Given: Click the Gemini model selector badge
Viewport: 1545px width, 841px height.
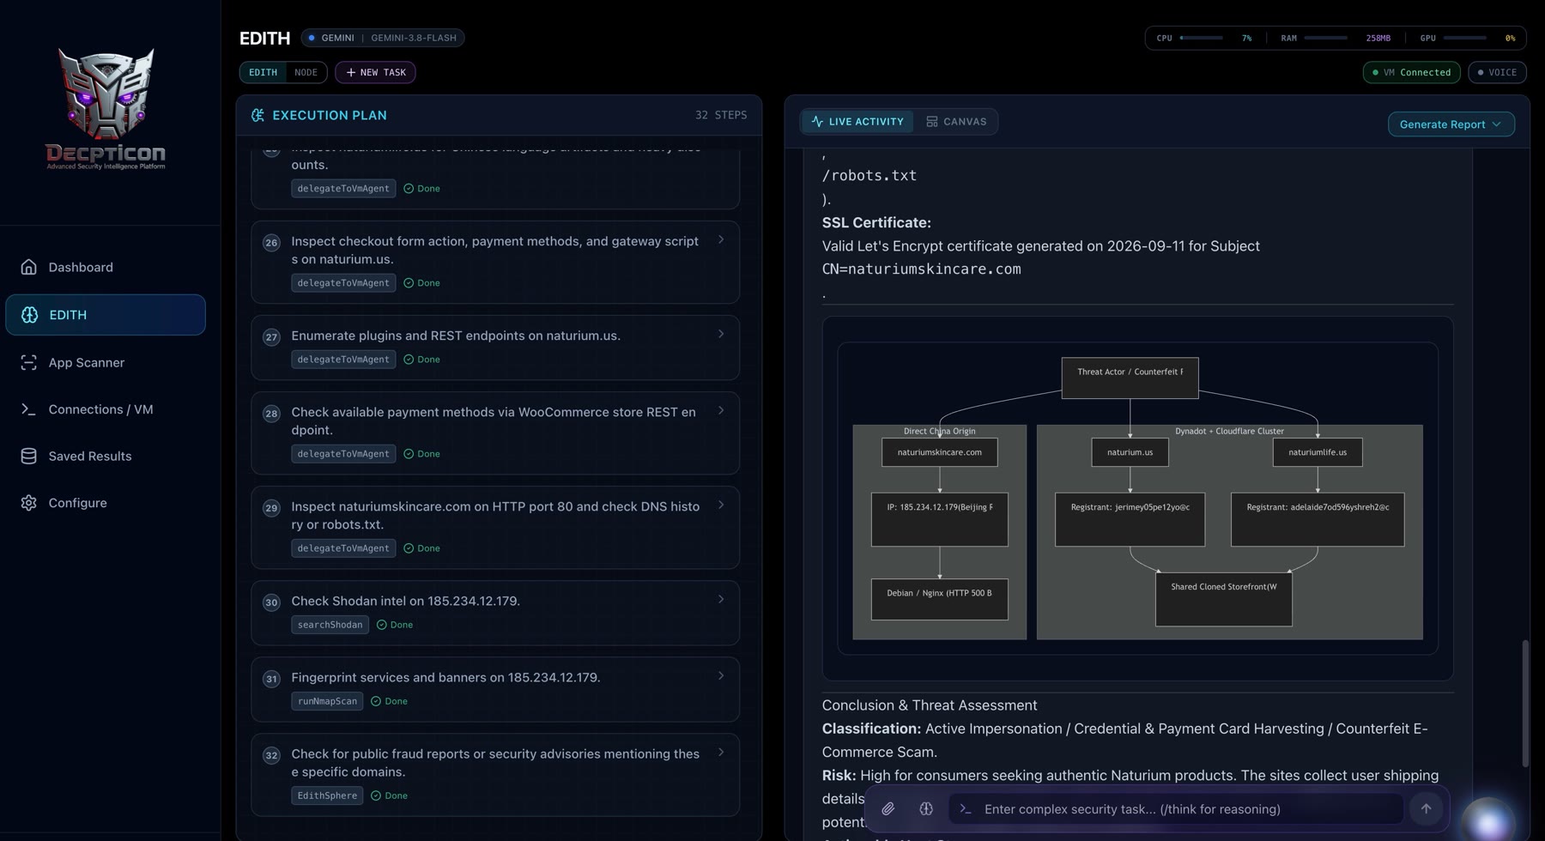Looking at the screenshot, I should 383,38.
